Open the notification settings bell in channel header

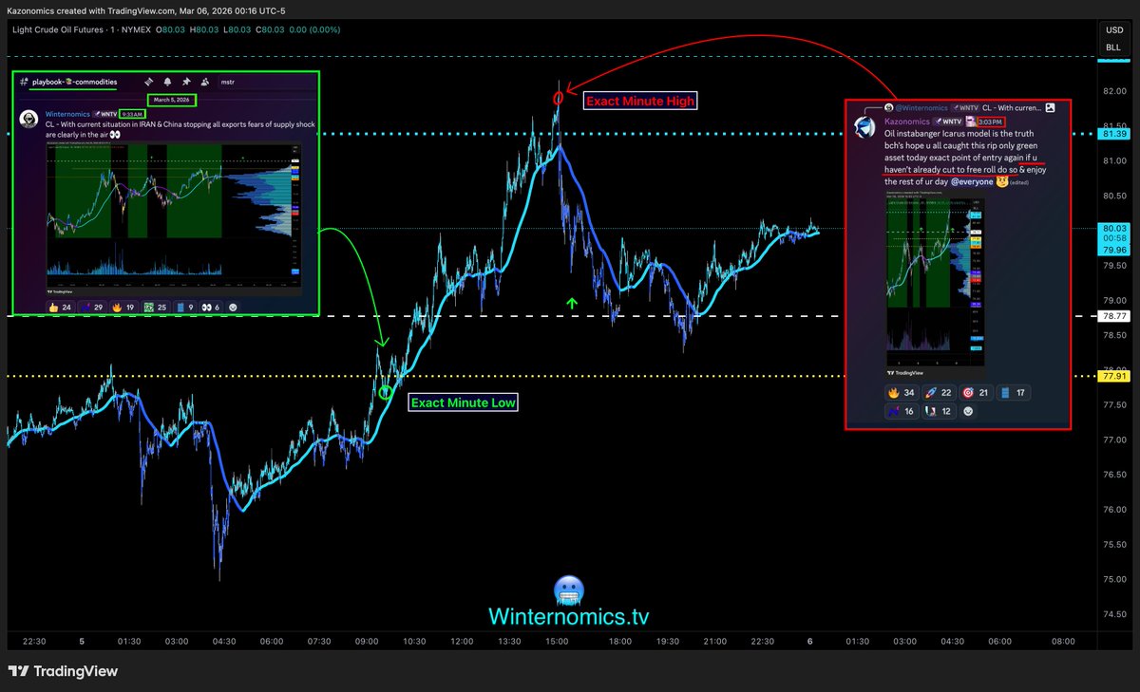tap(167, 82)
